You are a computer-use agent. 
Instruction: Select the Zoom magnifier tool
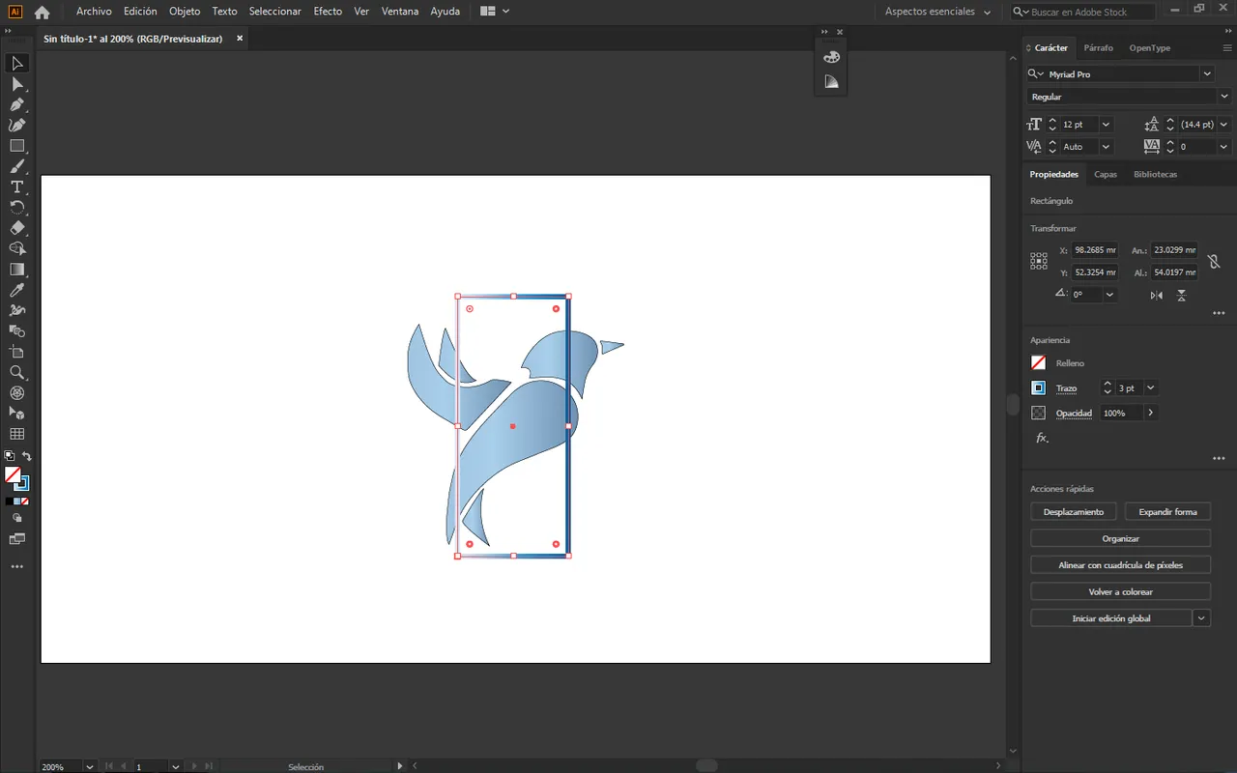click(x=17, y=372)
